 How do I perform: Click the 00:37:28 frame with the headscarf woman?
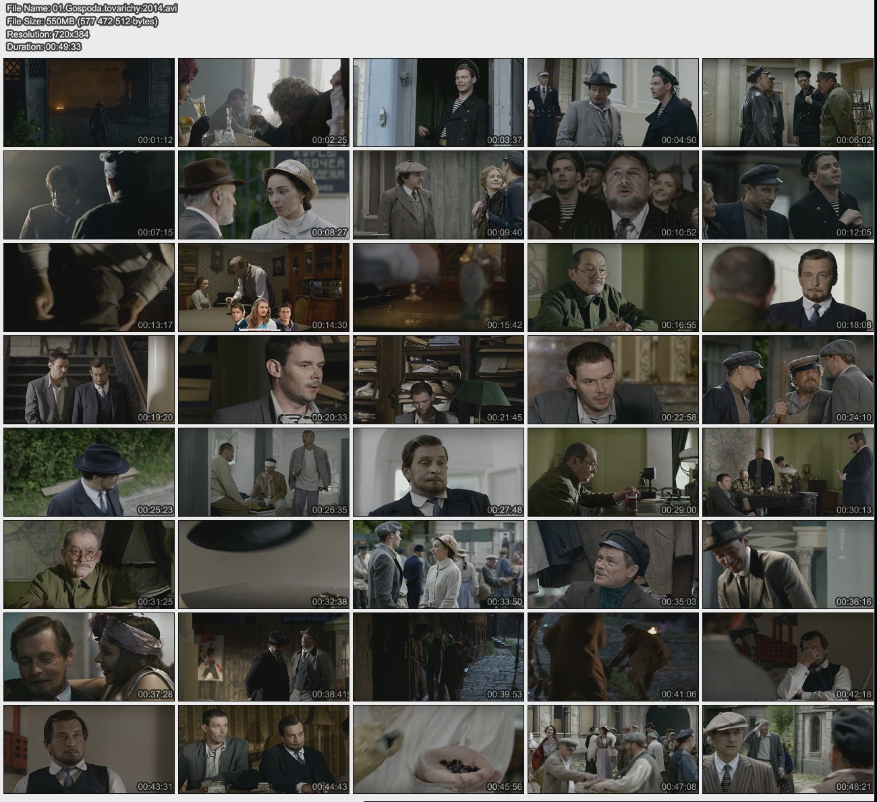tap(89, 657)
